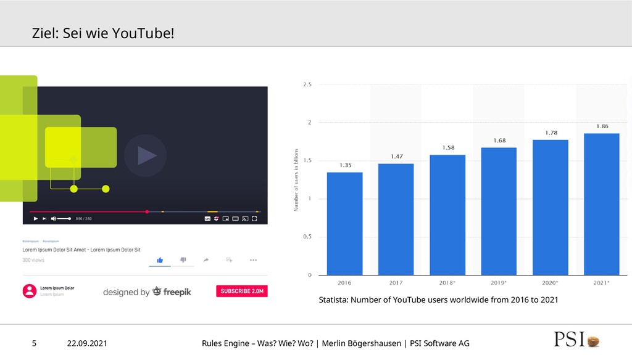Click the pink channel avatar icon
Viewport: 632px width, 355px height.
click(30, 291)
